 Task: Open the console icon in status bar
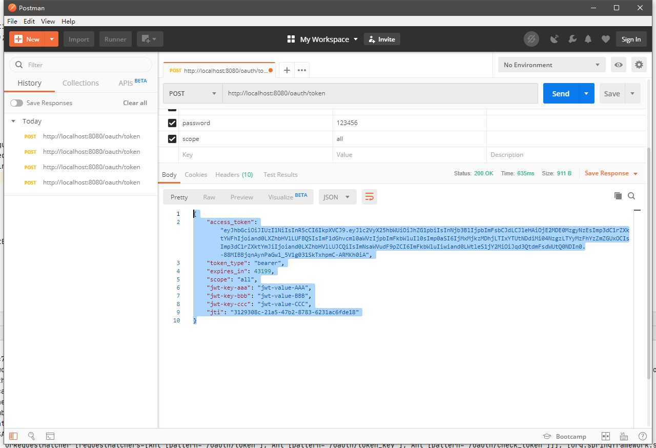[x=50, y=436]
